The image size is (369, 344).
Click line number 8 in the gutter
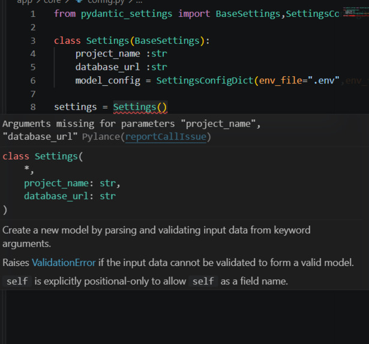point(33,107)
